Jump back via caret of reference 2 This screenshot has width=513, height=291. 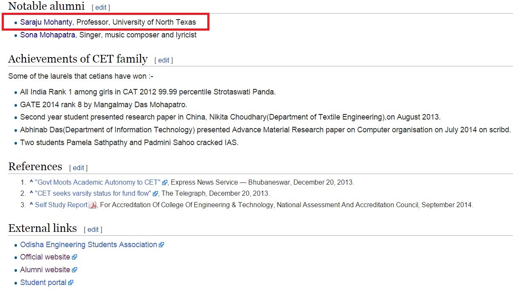pyautogui.click(x=31, y=193)
